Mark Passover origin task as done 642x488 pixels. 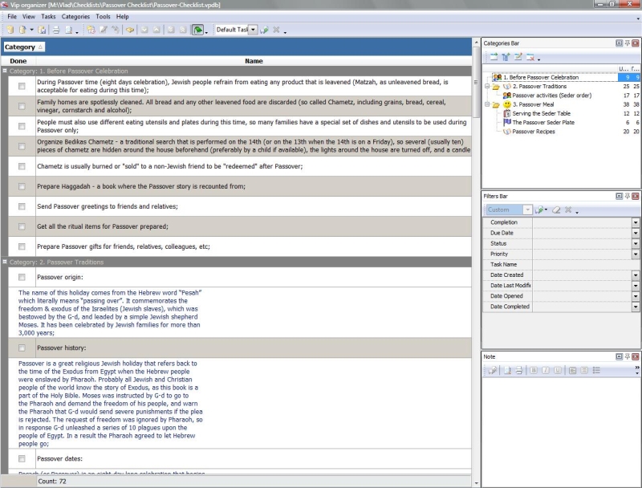tap(22, 278)
